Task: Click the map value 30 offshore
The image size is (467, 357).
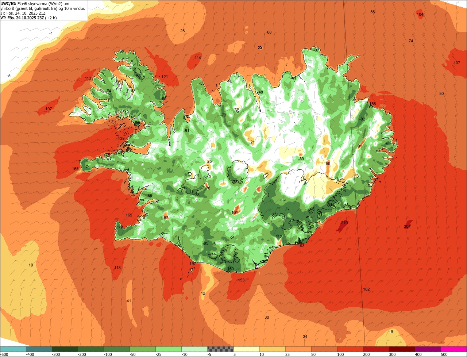Action: pos(267,317)
